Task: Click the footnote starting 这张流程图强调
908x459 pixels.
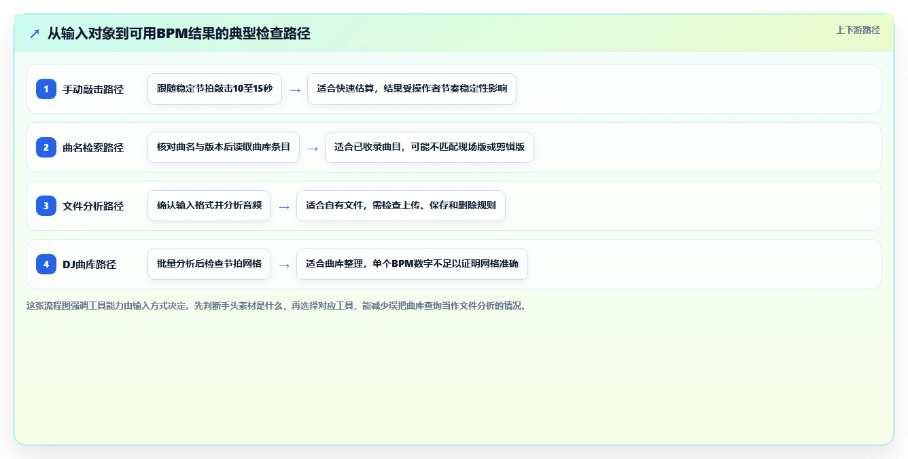Action: coord(277,306)
